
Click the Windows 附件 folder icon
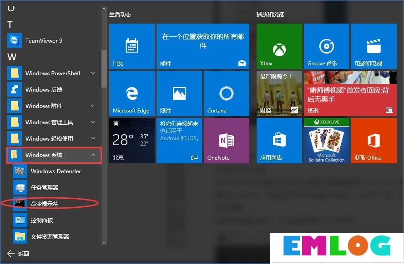point(15,106)
